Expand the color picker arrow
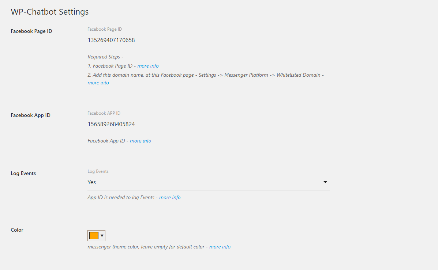Viewport: 438px width, 270px height. pos(102,236)
